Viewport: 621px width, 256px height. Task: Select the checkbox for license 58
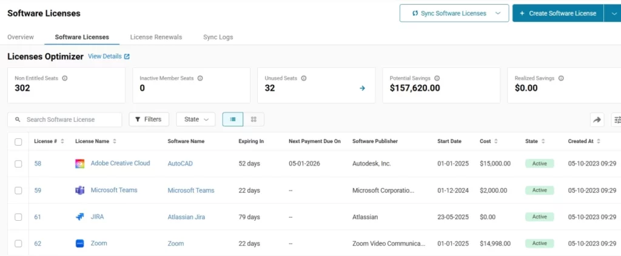(18, 164)
